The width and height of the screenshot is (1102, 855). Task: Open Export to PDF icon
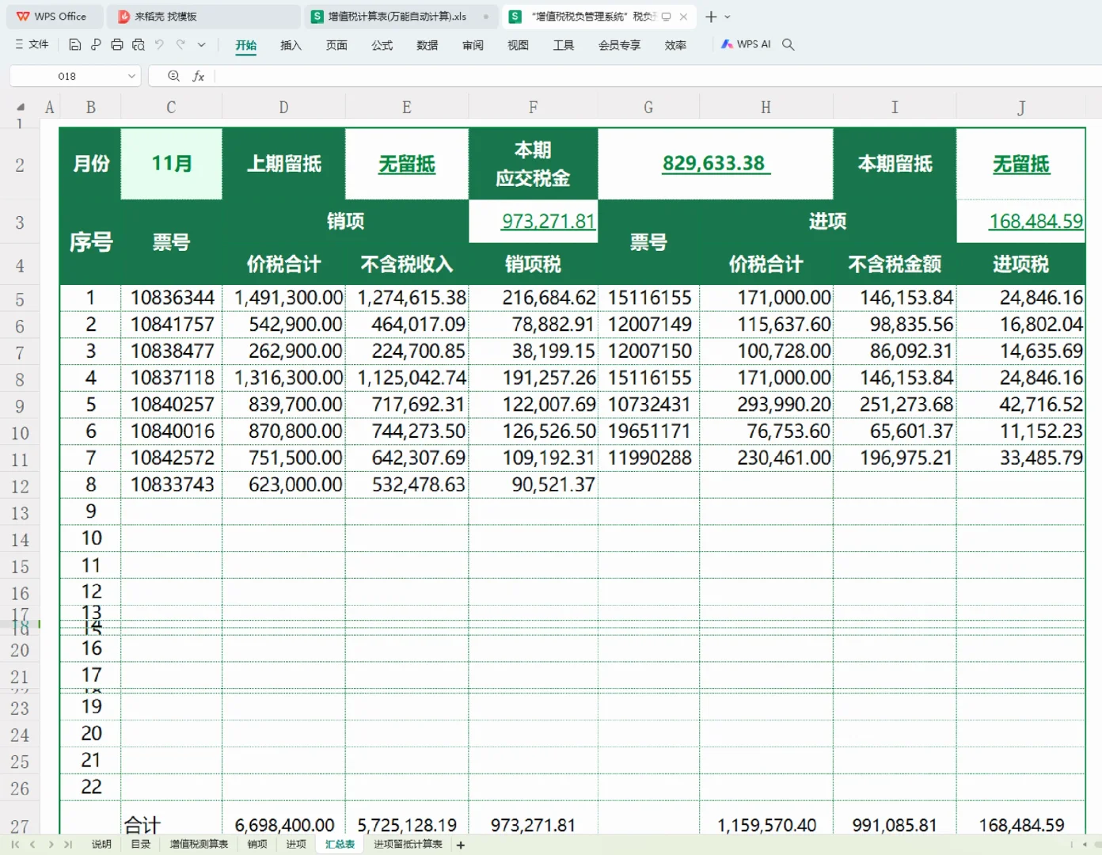point(96,44)
